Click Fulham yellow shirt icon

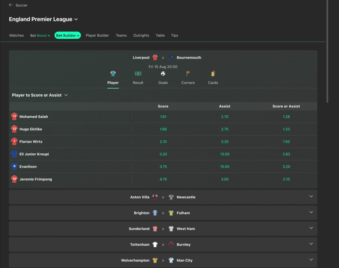[171, 213]
